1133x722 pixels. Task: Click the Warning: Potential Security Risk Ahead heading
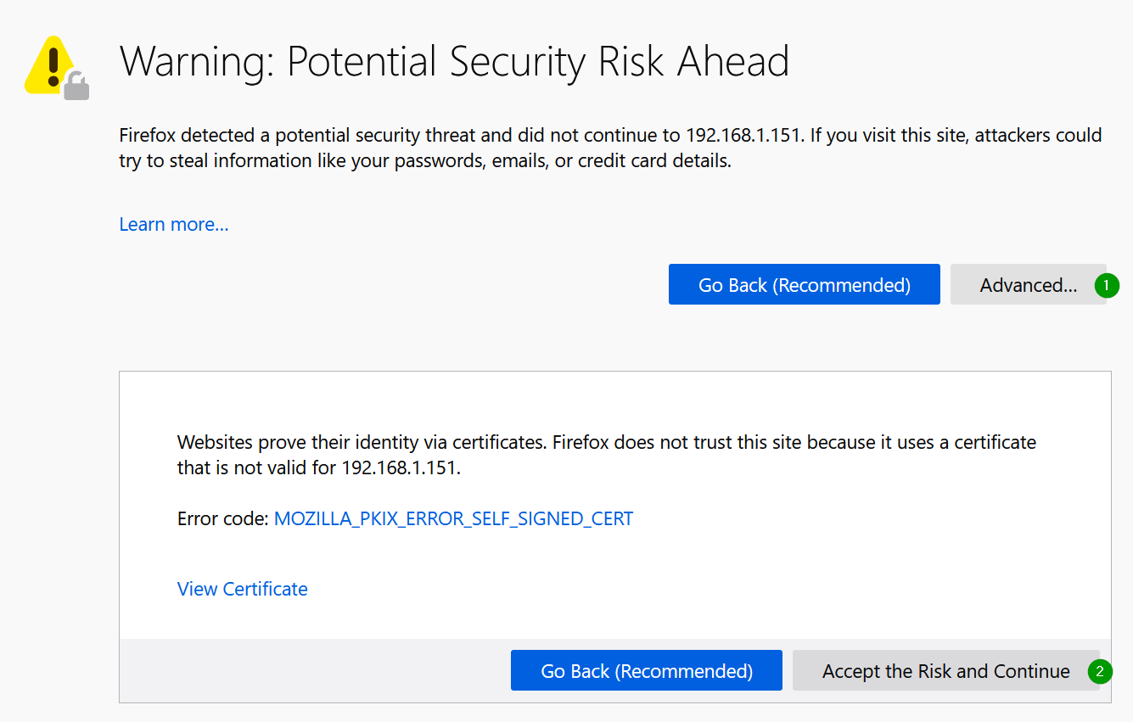coord(454,62)
